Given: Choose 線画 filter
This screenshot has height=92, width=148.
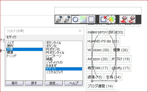Looking at the screenshot, I should (64, 59).
